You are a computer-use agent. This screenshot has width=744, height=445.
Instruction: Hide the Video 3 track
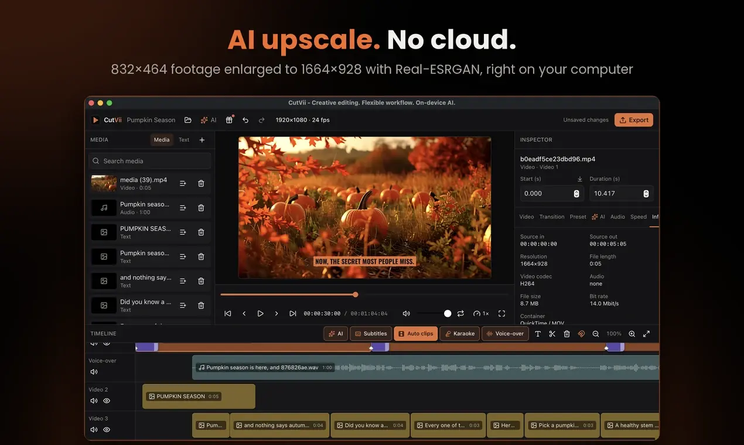pos(107,430)
